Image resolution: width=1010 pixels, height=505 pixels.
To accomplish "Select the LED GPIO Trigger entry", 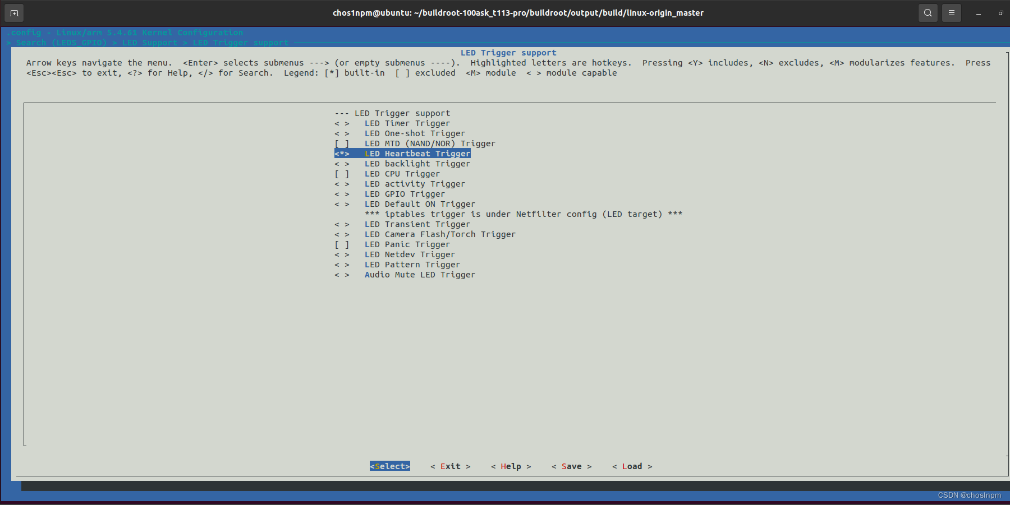I will coord(404,194).
